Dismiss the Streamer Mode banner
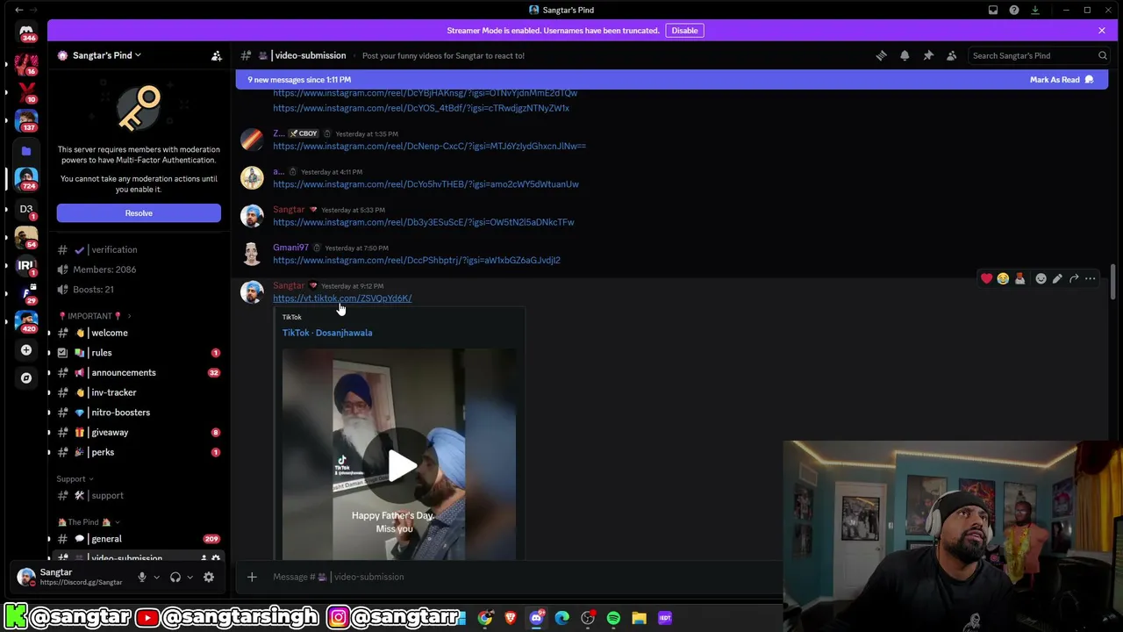 point(1102,31)
